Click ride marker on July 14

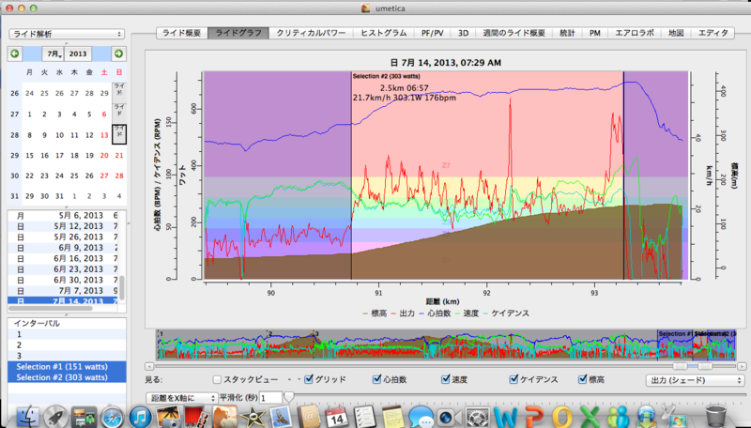pyautogui.click(x=119, y=134)
